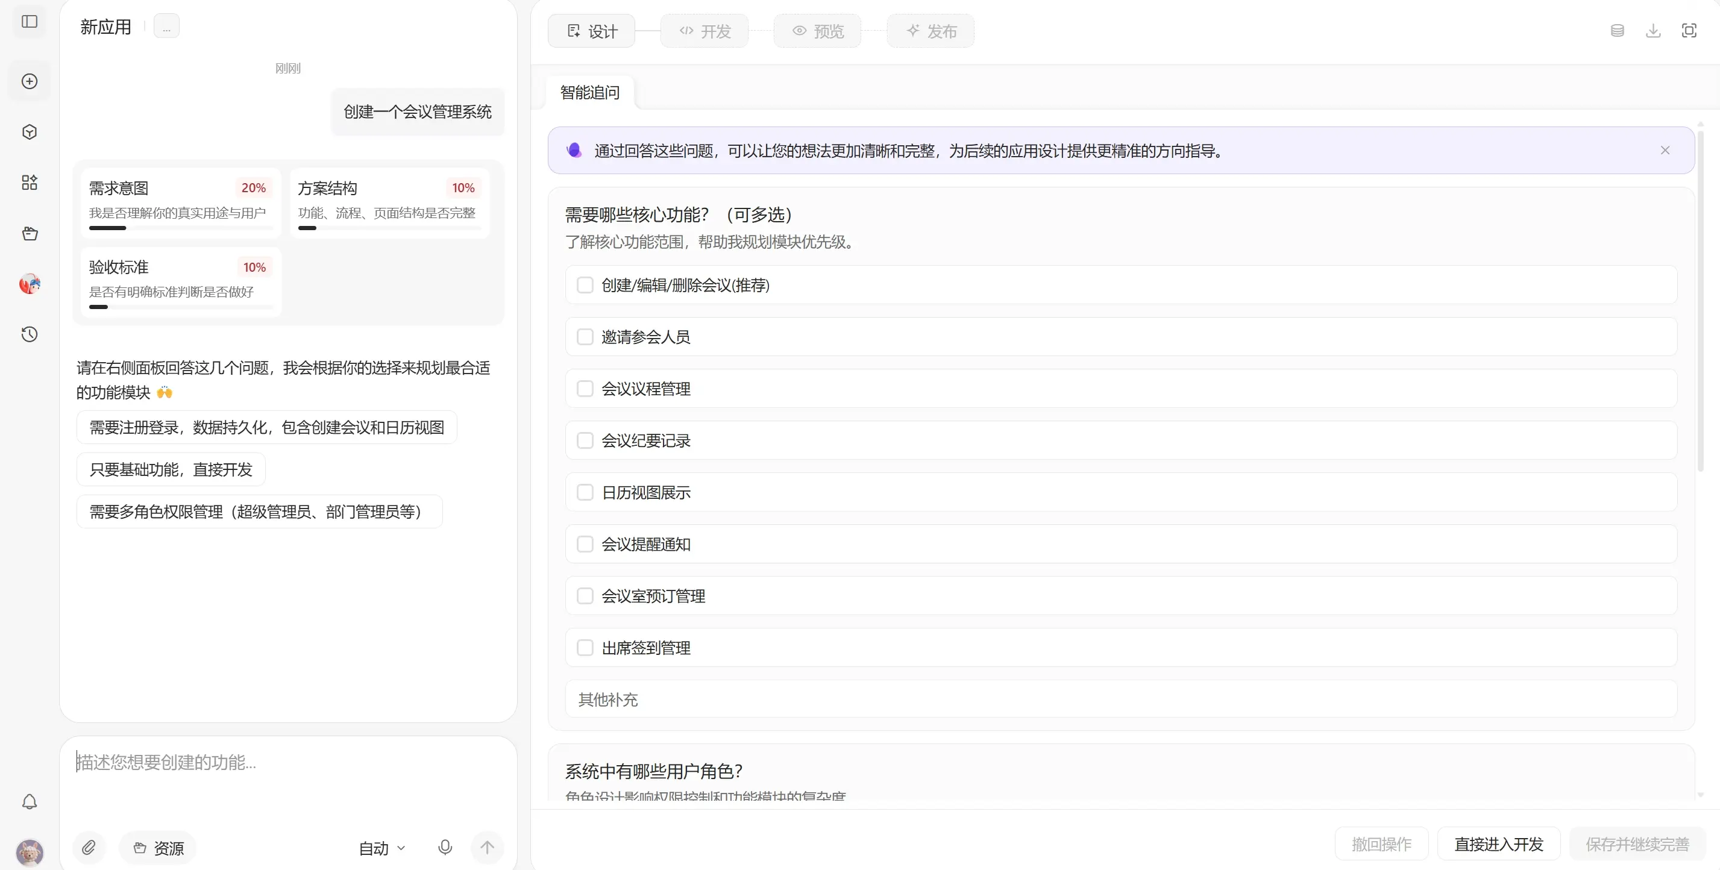Switch to the 开发 stage tab

coord(705,31)
